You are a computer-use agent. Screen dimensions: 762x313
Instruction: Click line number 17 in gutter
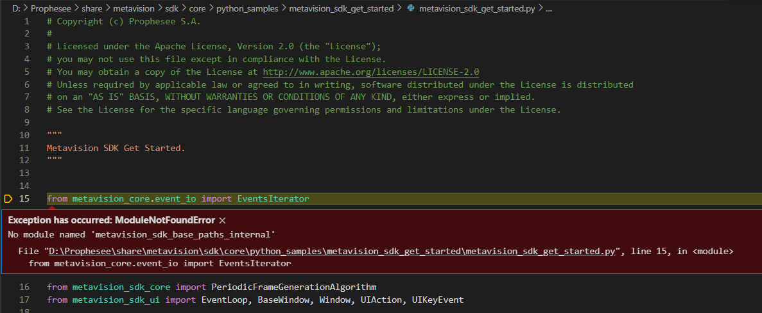click(x=24, y=300)
